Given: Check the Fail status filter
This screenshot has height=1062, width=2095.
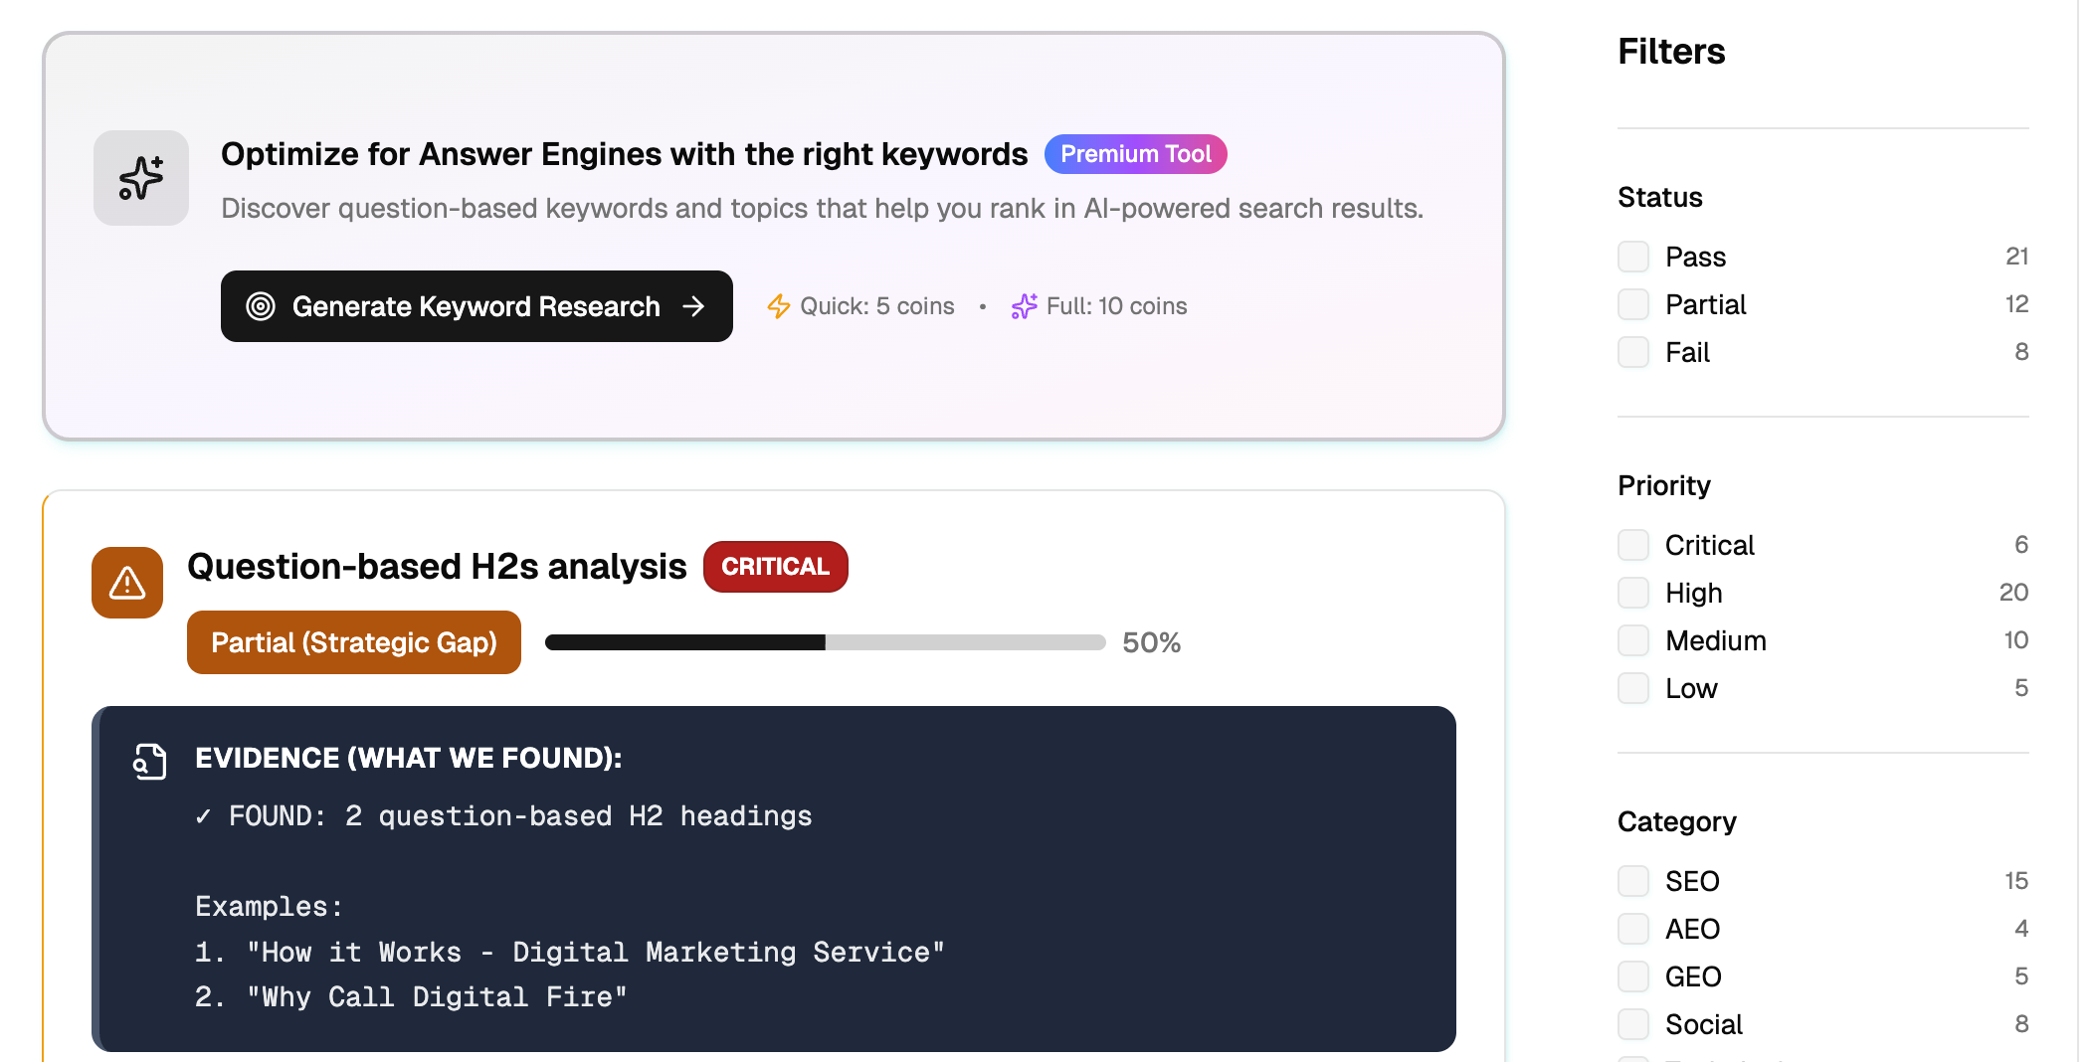Looking at the screenshot, I should coord(1633,352).
